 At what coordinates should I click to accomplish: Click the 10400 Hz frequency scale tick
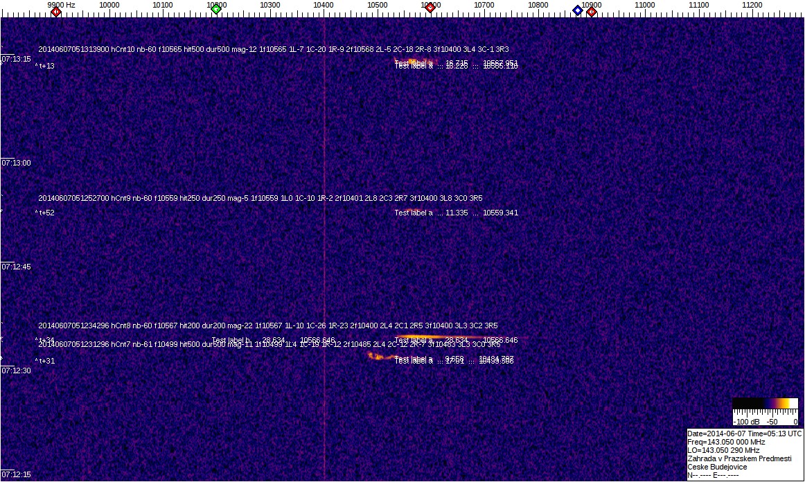click(x=324, y=5)
